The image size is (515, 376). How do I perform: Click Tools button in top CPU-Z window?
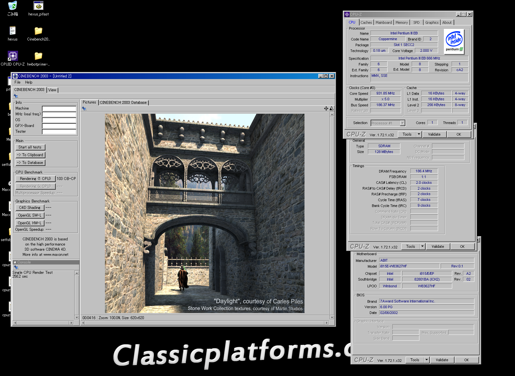pyautogui.click(x=407, y=134)
